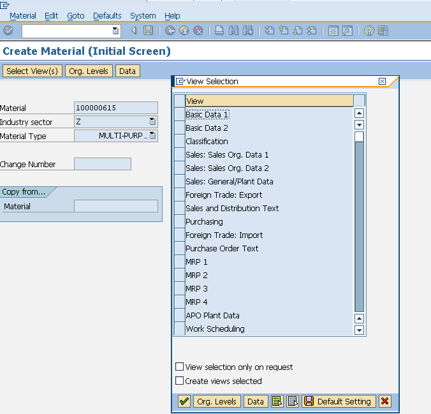Click the Help question mark icon

click(x=369, y=31)
